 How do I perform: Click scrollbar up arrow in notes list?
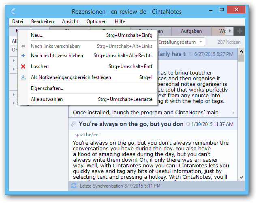pos(241,51)
